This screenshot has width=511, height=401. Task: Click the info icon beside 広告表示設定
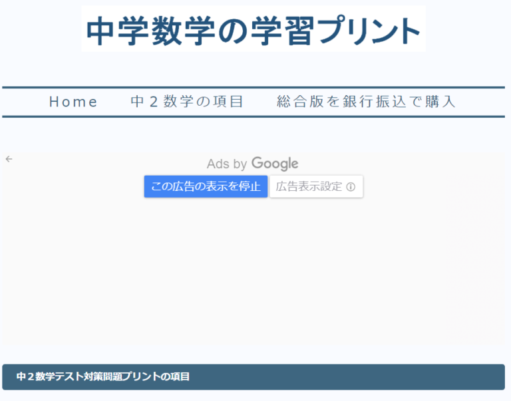point(351,187)
